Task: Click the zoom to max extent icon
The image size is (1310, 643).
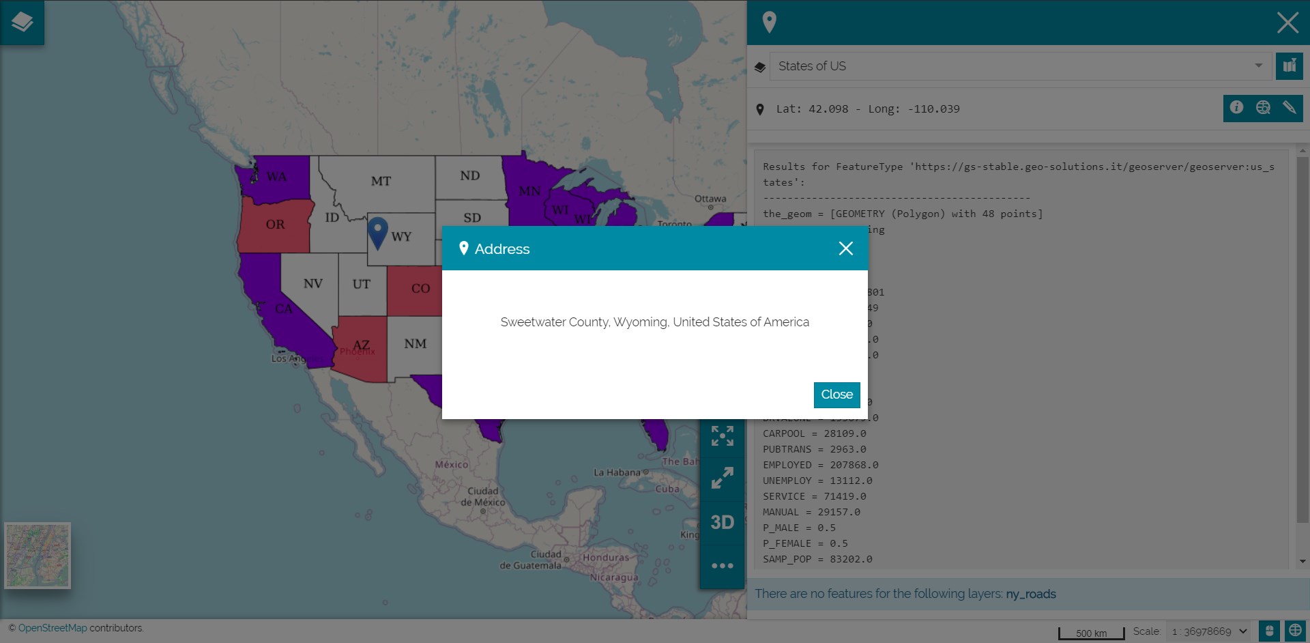Action: click(722, 435)
